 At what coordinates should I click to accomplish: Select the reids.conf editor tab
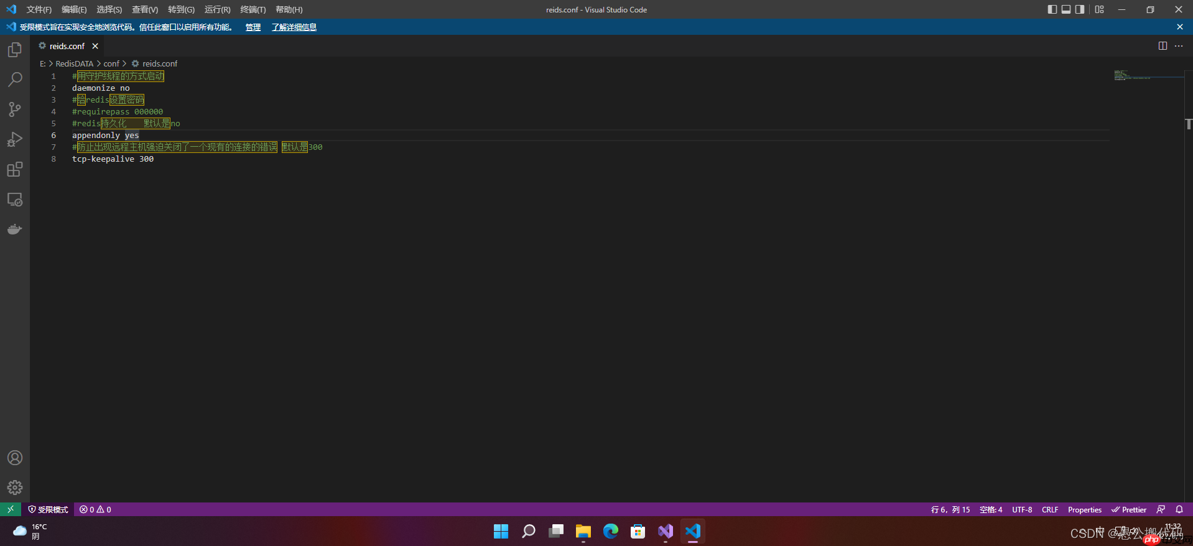(67, 46)
